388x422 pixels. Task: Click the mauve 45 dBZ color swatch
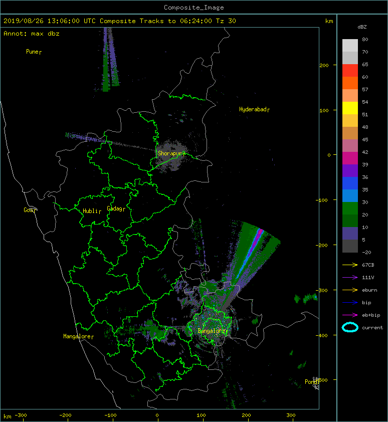coord(350,145)
